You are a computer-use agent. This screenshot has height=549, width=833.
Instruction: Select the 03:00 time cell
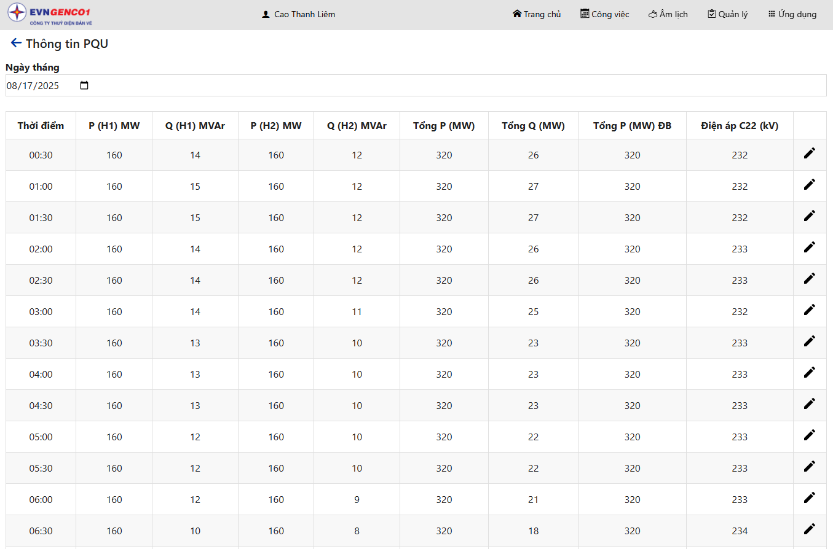point(41,312)
